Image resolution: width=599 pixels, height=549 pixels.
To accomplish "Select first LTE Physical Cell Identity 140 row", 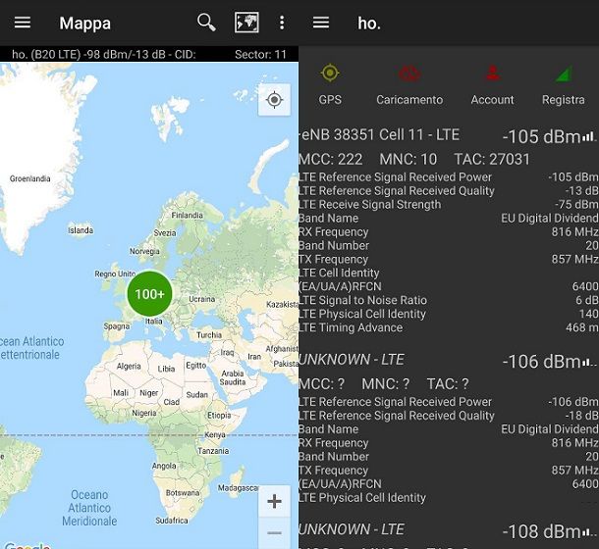I will point(449,314).
